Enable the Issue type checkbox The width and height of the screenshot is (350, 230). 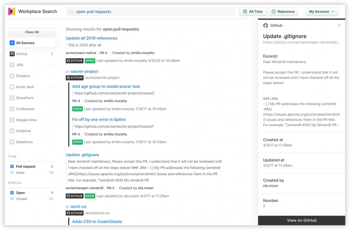[12, 173]
